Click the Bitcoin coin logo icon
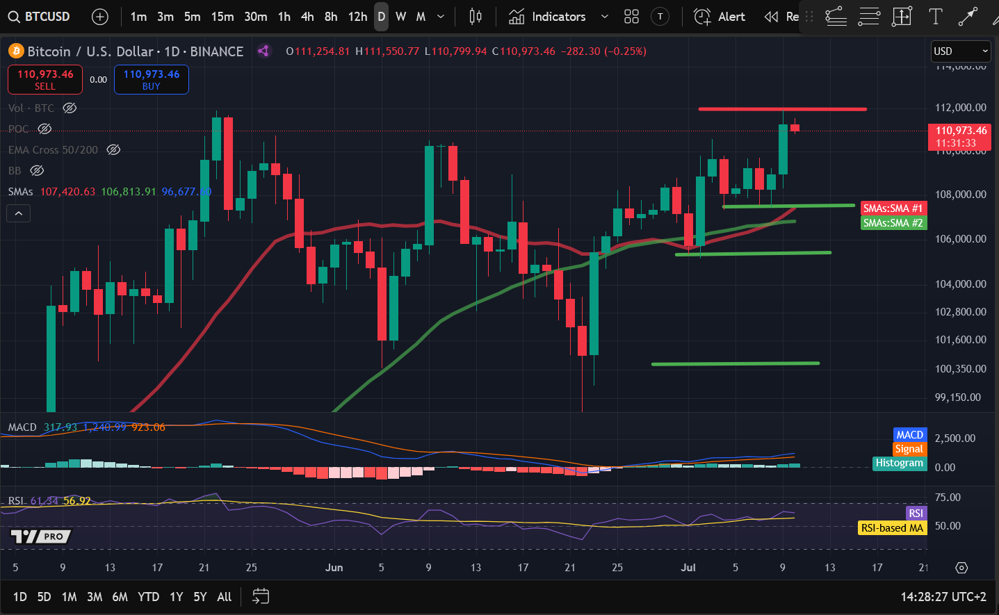 (15, 51)
